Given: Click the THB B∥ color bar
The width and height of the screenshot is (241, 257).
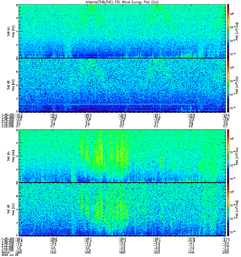Looking at the screenshot, I should (228, 85).
